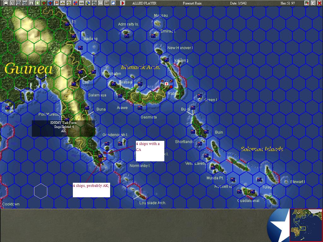Click the 'Madang' map label
Image resolution: width=323 pixels, height=242 pixels.
tap(91, 39)
